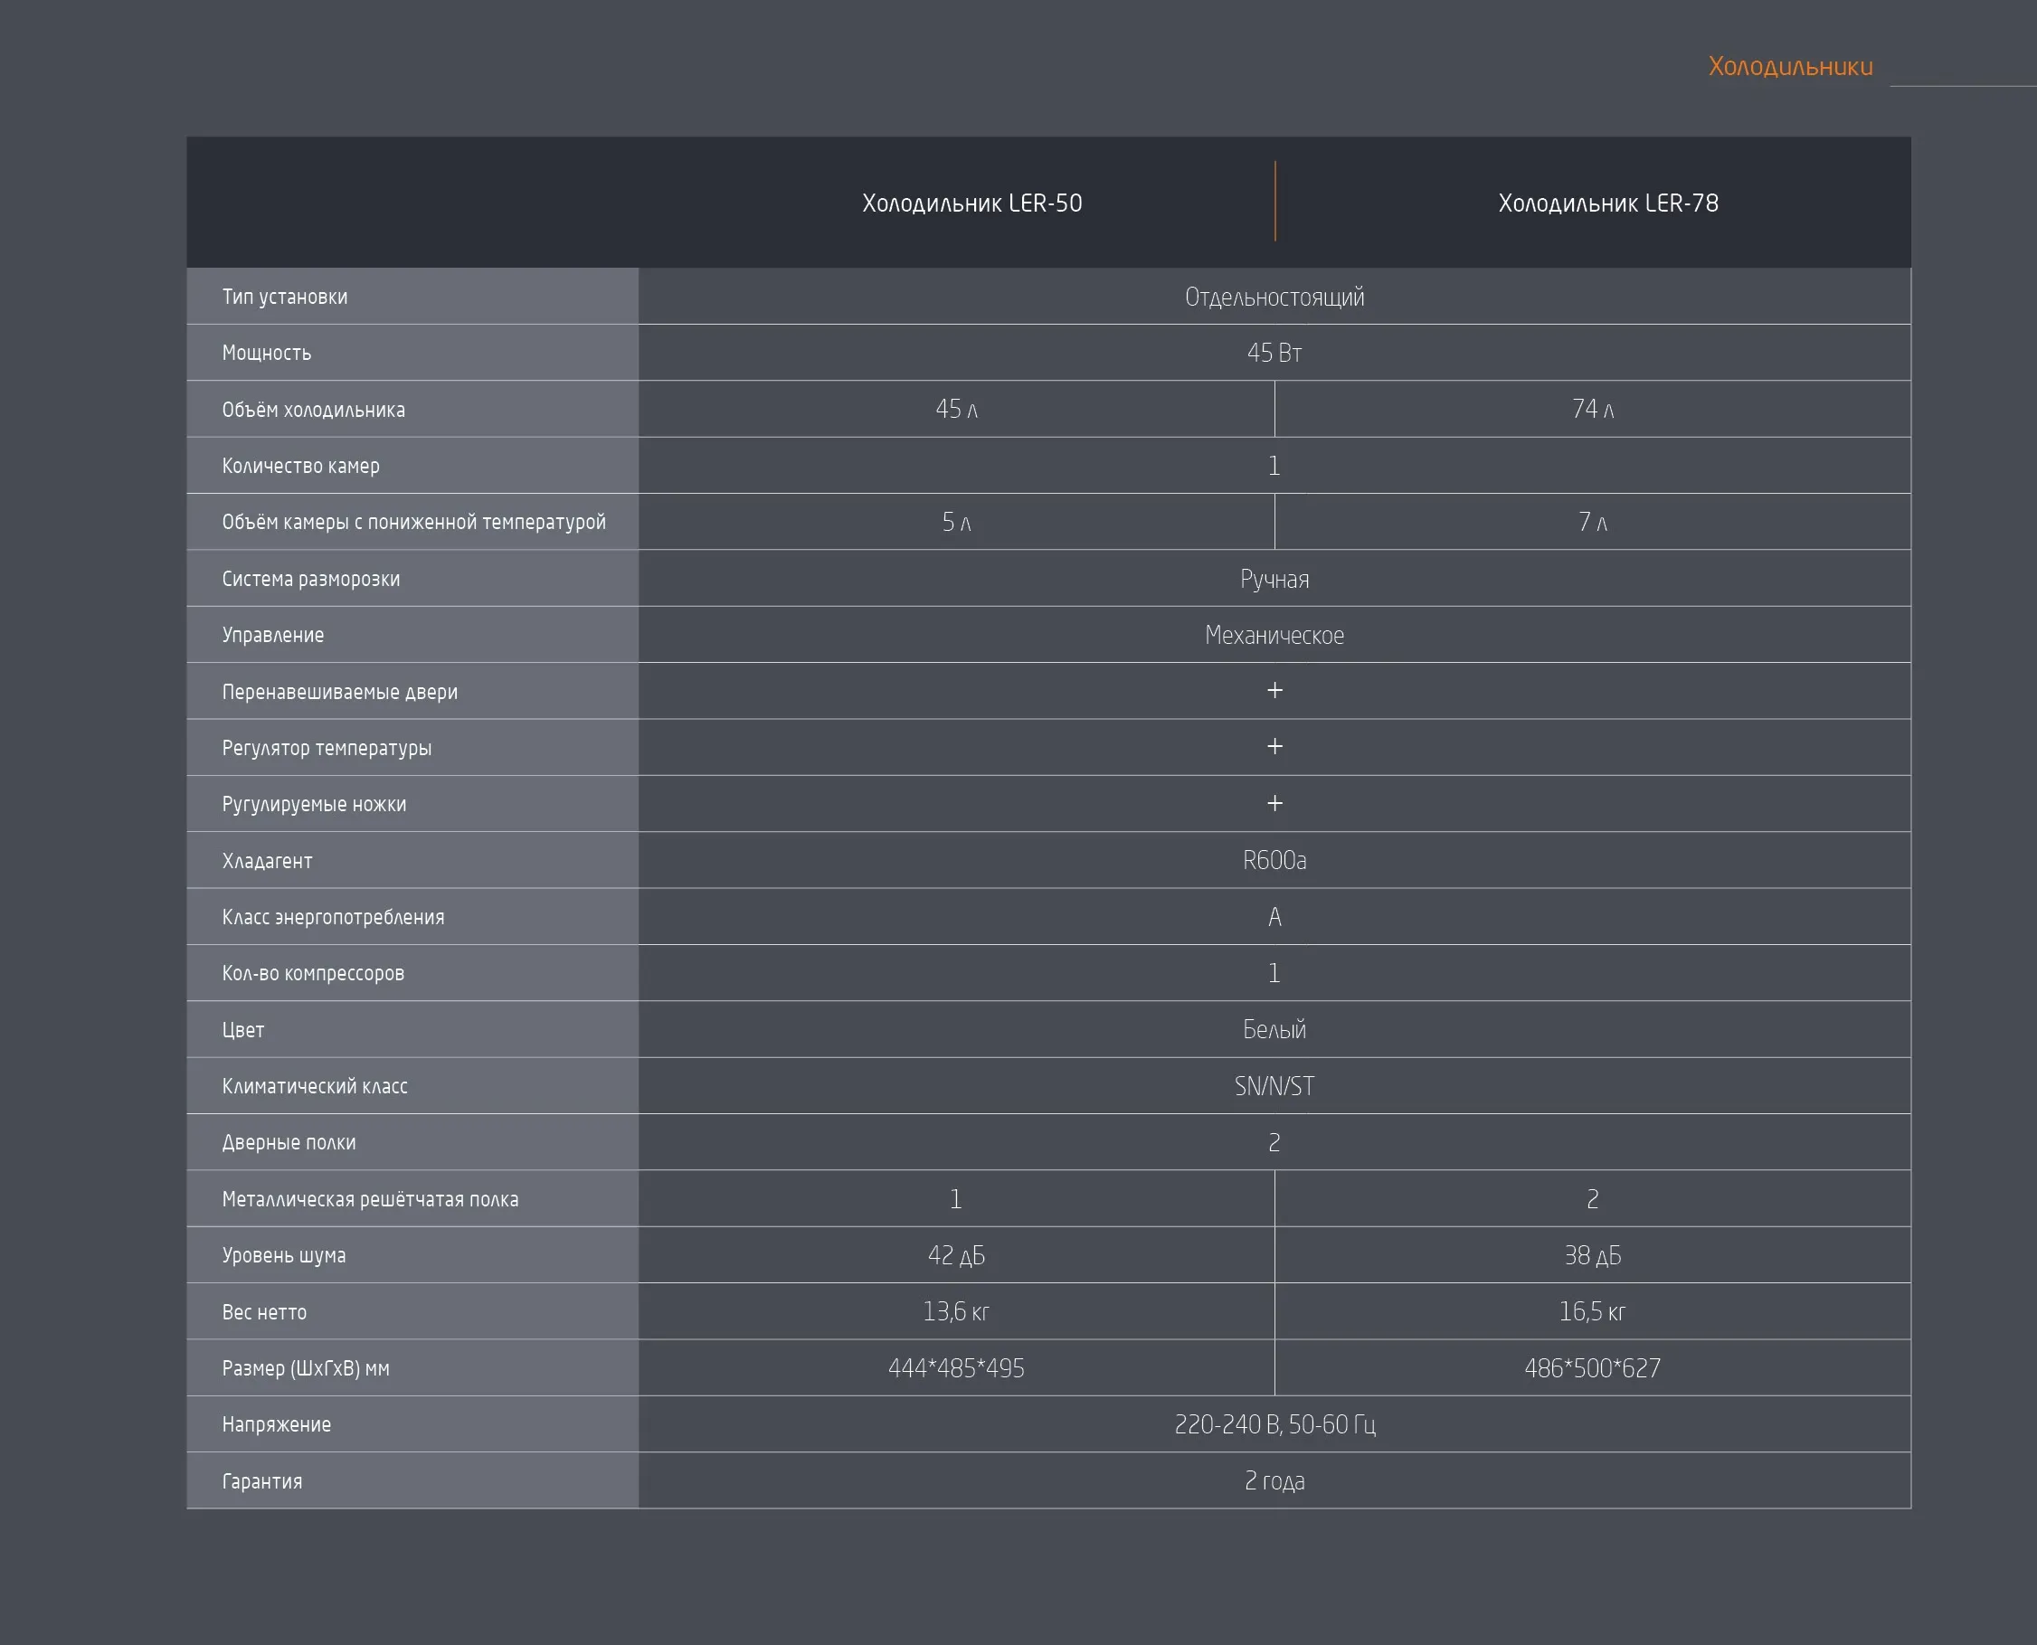Click the 74 л volume value
The width and height of the screenshot is (2037, 1645).
[1591, 410]
